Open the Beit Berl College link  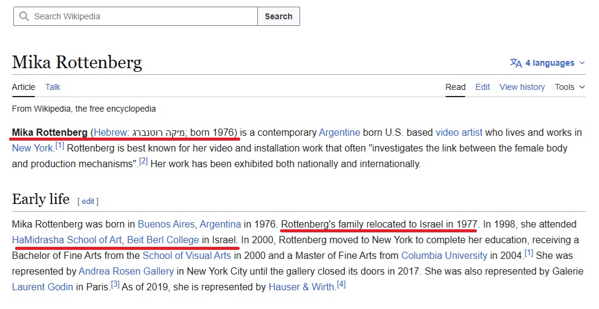163,240
